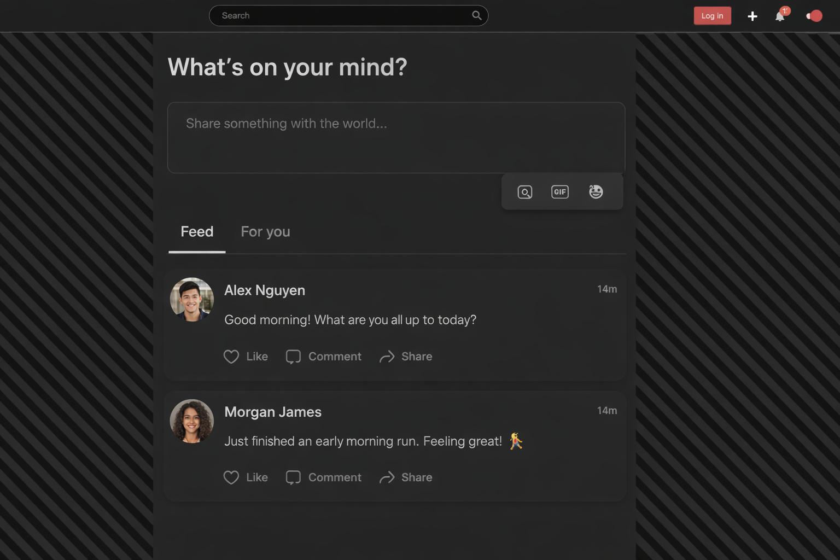Click the 'What's on your mind?' heading
Screen dimensions: 840x560
coord(287,67)
